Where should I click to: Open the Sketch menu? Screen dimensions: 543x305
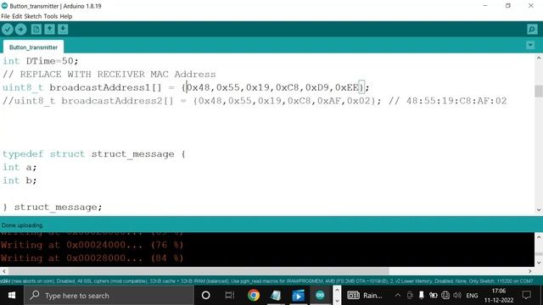tap(33, 16)
